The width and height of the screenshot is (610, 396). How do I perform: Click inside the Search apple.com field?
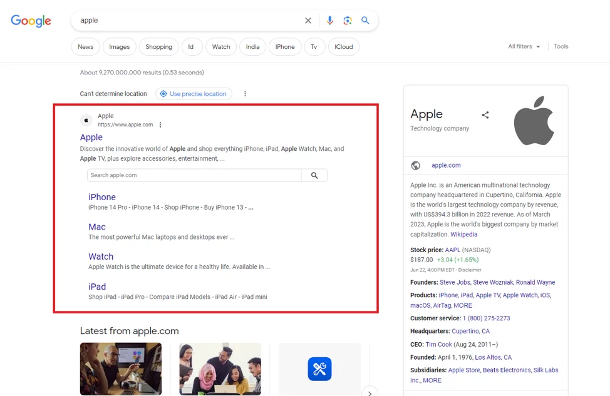(194, 175)
